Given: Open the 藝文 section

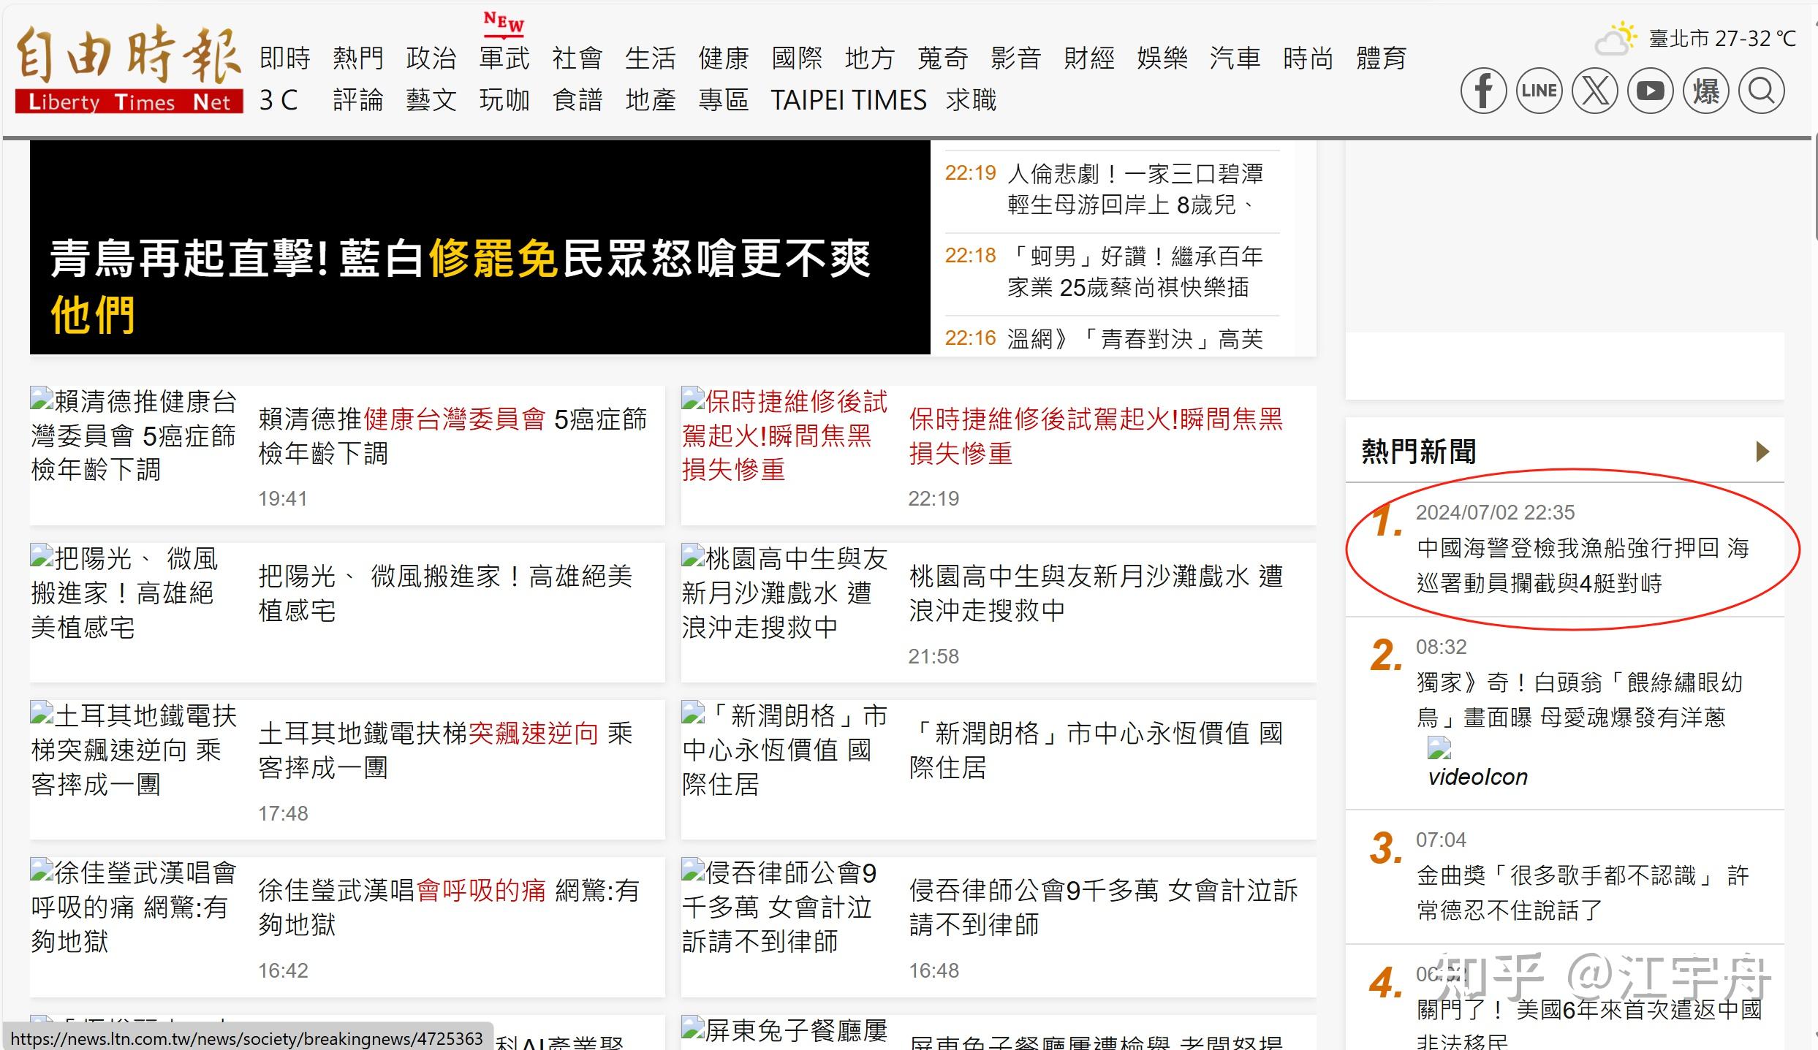Looking at the screenshot, I should [431, 100].
